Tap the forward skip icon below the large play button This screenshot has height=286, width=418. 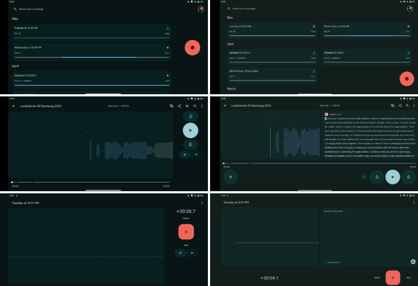pos(190,145)
